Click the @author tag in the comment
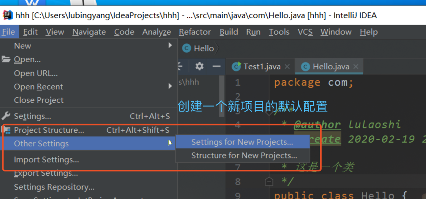Image resolution: width=426 pixels, height=199 pixels. 317,124
